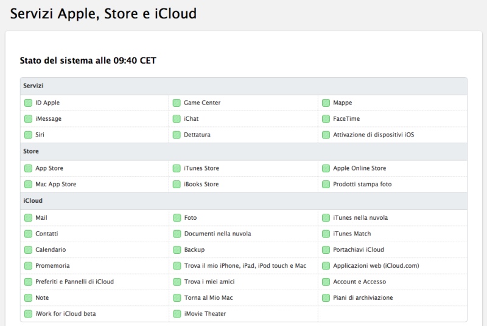Screen dimensions: 487x326
Task: Click the 'Contatti' text label
Action: pos(47,234)
